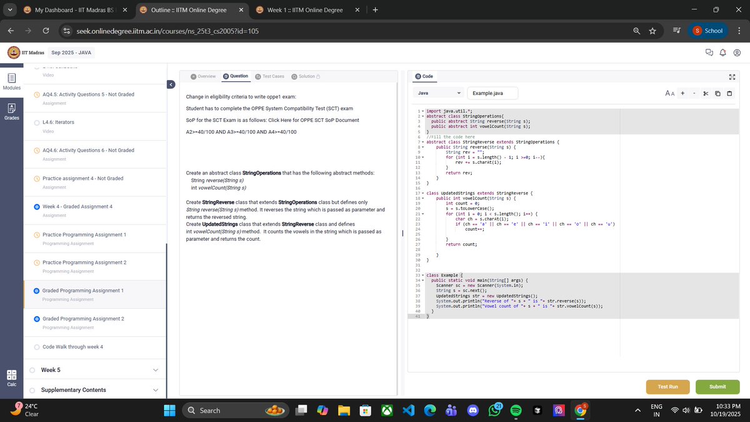Bookmark this page with star icon
750x422 pixels.
pyautogui.click(x=652, y=31)
